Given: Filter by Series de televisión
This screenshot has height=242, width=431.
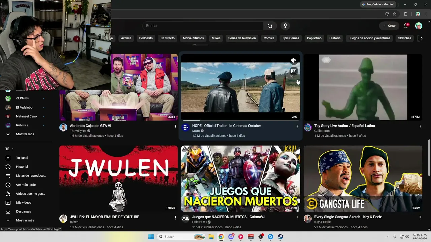Looking at the screenshot, I should [x=242, y=38].
